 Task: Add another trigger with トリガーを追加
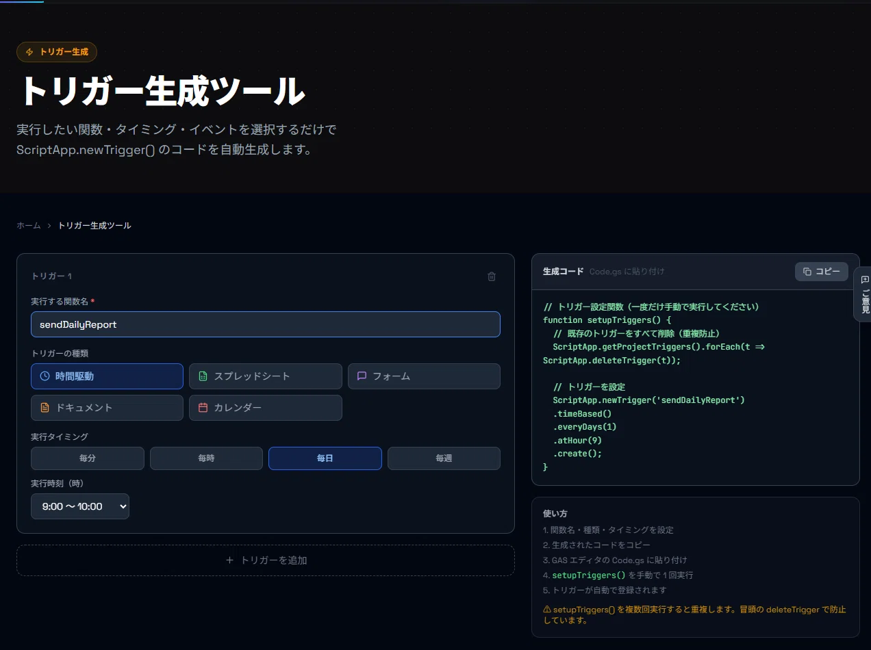pyautogui.click(x=266, y=560)
